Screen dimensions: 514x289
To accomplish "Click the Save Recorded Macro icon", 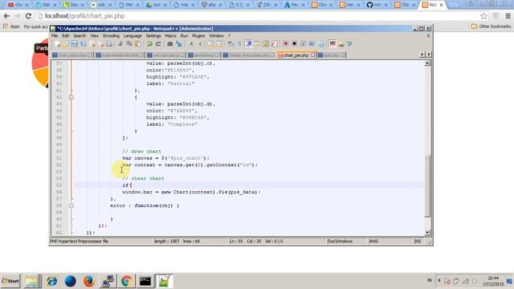I will click(321, 43).
